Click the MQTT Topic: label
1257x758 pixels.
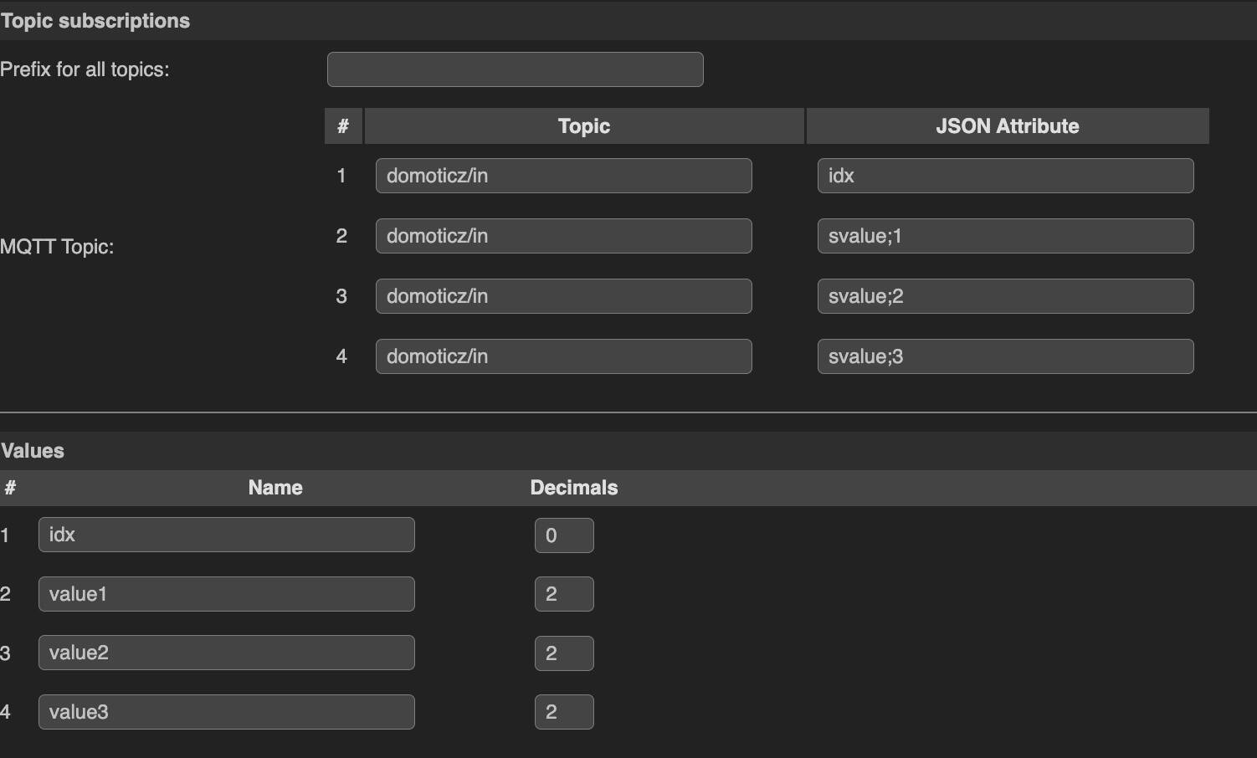57,247
